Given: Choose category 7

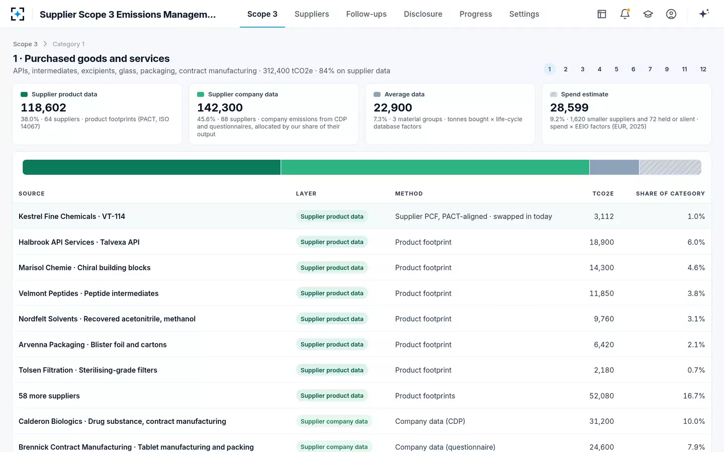Looking at the screenshot, I should [650, 69].
